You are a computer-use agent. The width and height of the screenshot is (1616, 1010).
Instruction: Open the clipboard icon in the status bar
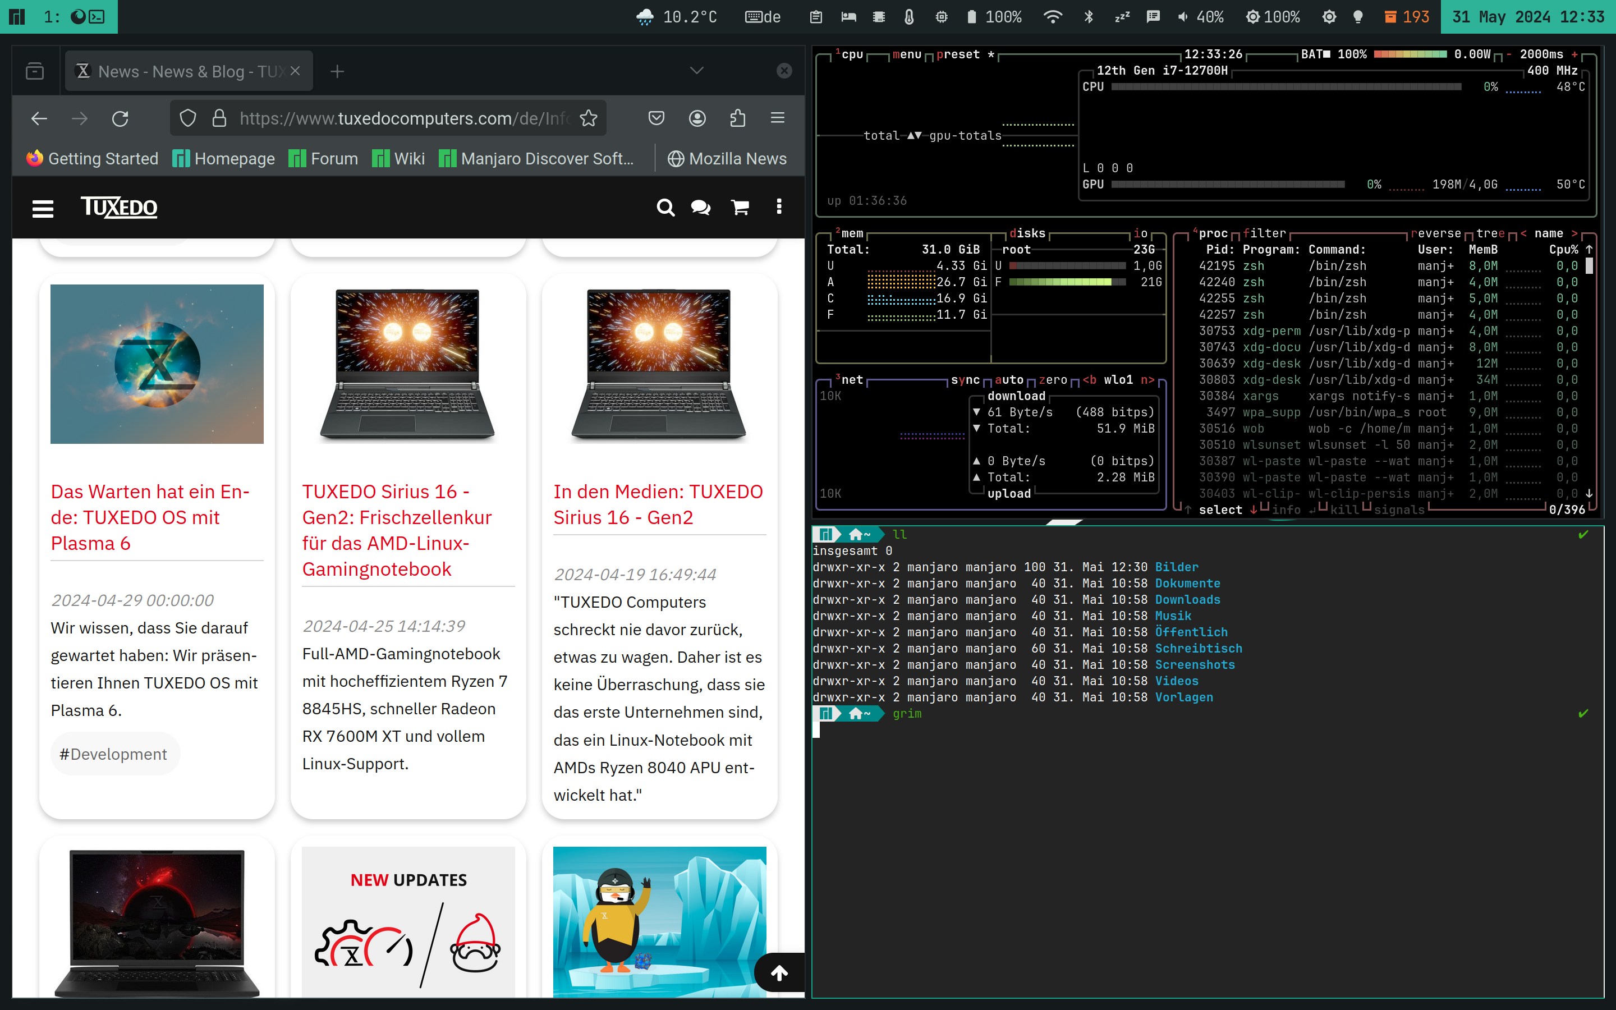(x=816, y=17)
